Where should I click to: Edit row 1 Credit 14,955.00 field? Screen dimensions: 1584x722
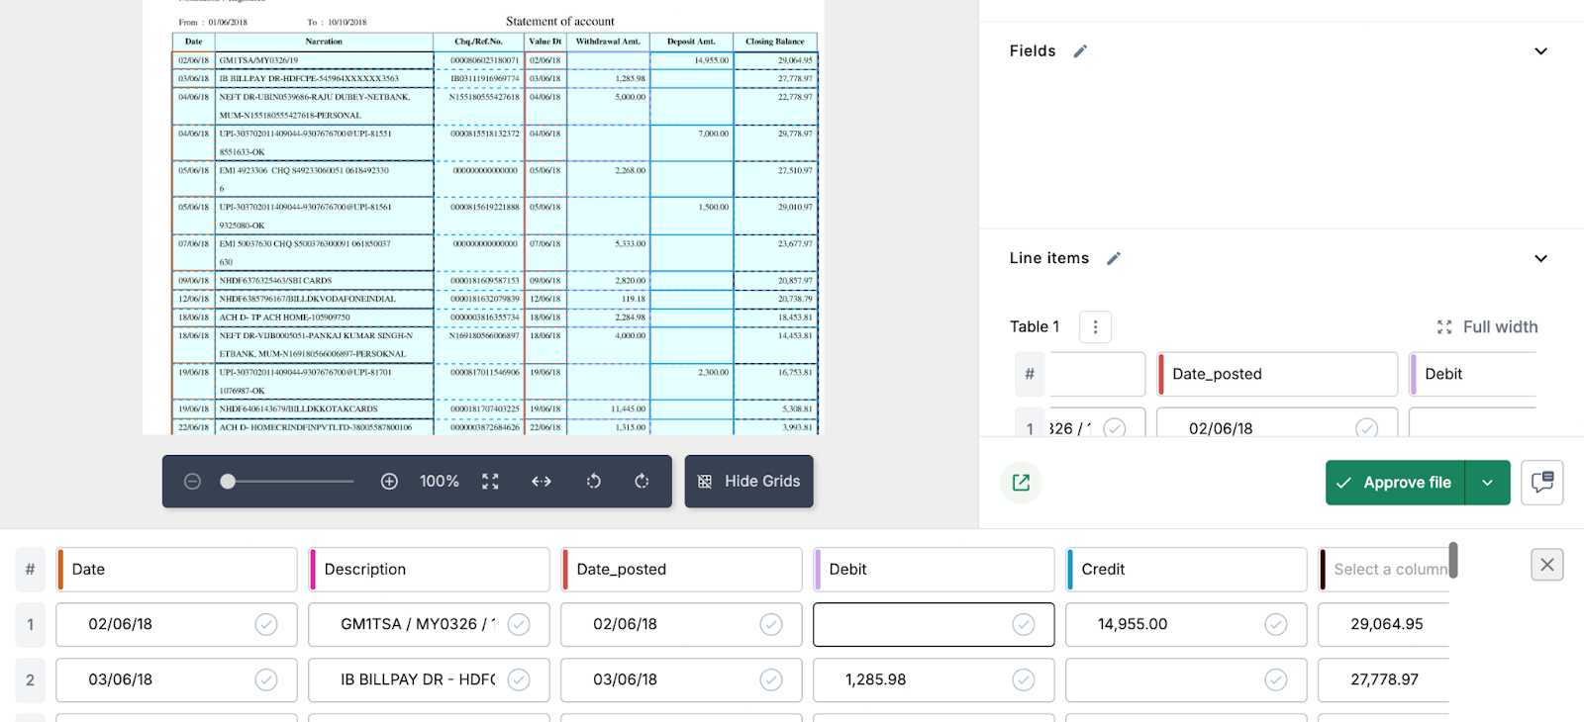(1187, 624)
